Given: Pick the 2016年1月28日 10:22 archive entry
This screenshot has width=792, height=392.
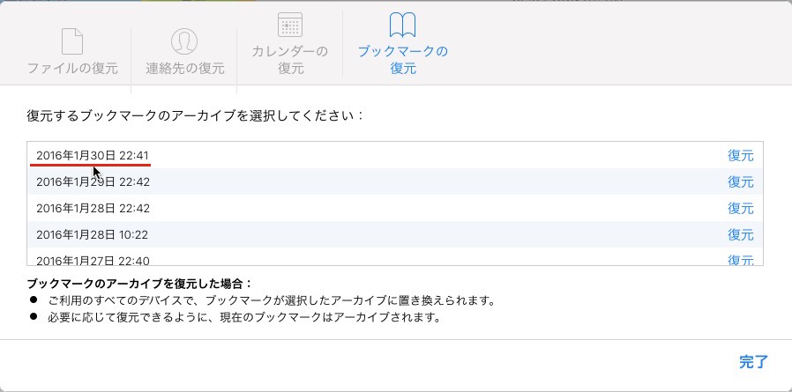Looking at the screenshot, I should [x=93, y=234].
